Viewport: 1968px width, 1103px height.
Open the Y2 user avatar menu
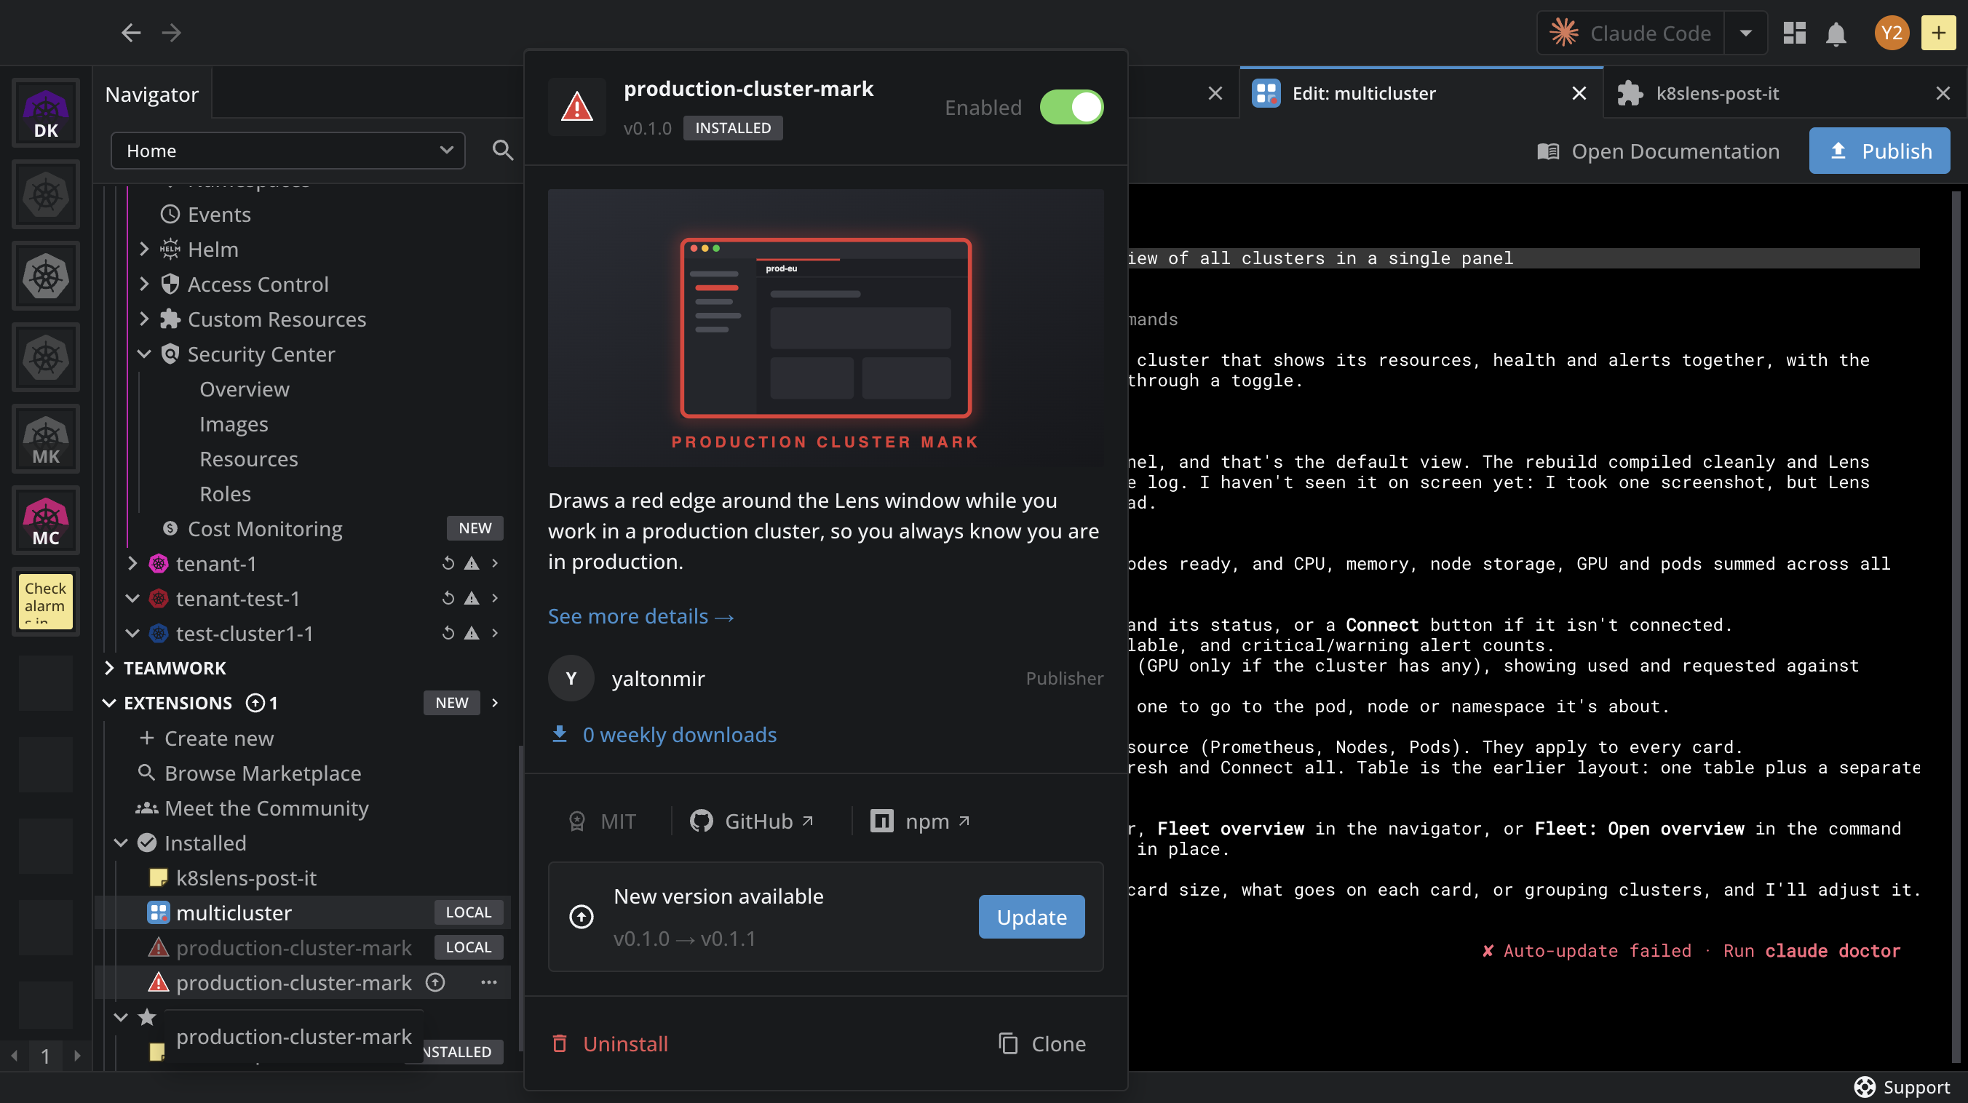tap(1892, 33)
